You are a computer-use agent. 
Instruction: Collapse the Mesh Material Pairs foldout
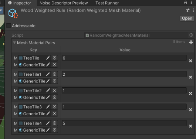click(x=15, y=43)
